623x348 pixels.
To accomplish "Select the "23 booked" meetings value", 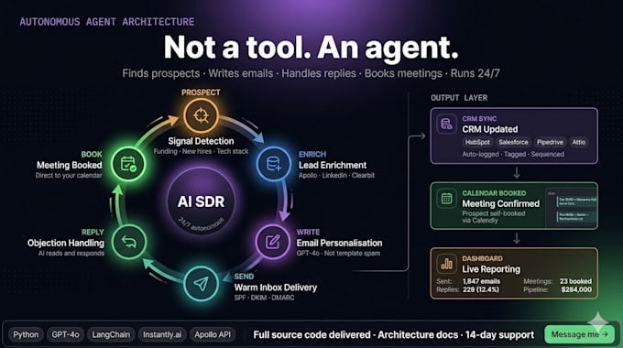I will [x=575, y=281].
